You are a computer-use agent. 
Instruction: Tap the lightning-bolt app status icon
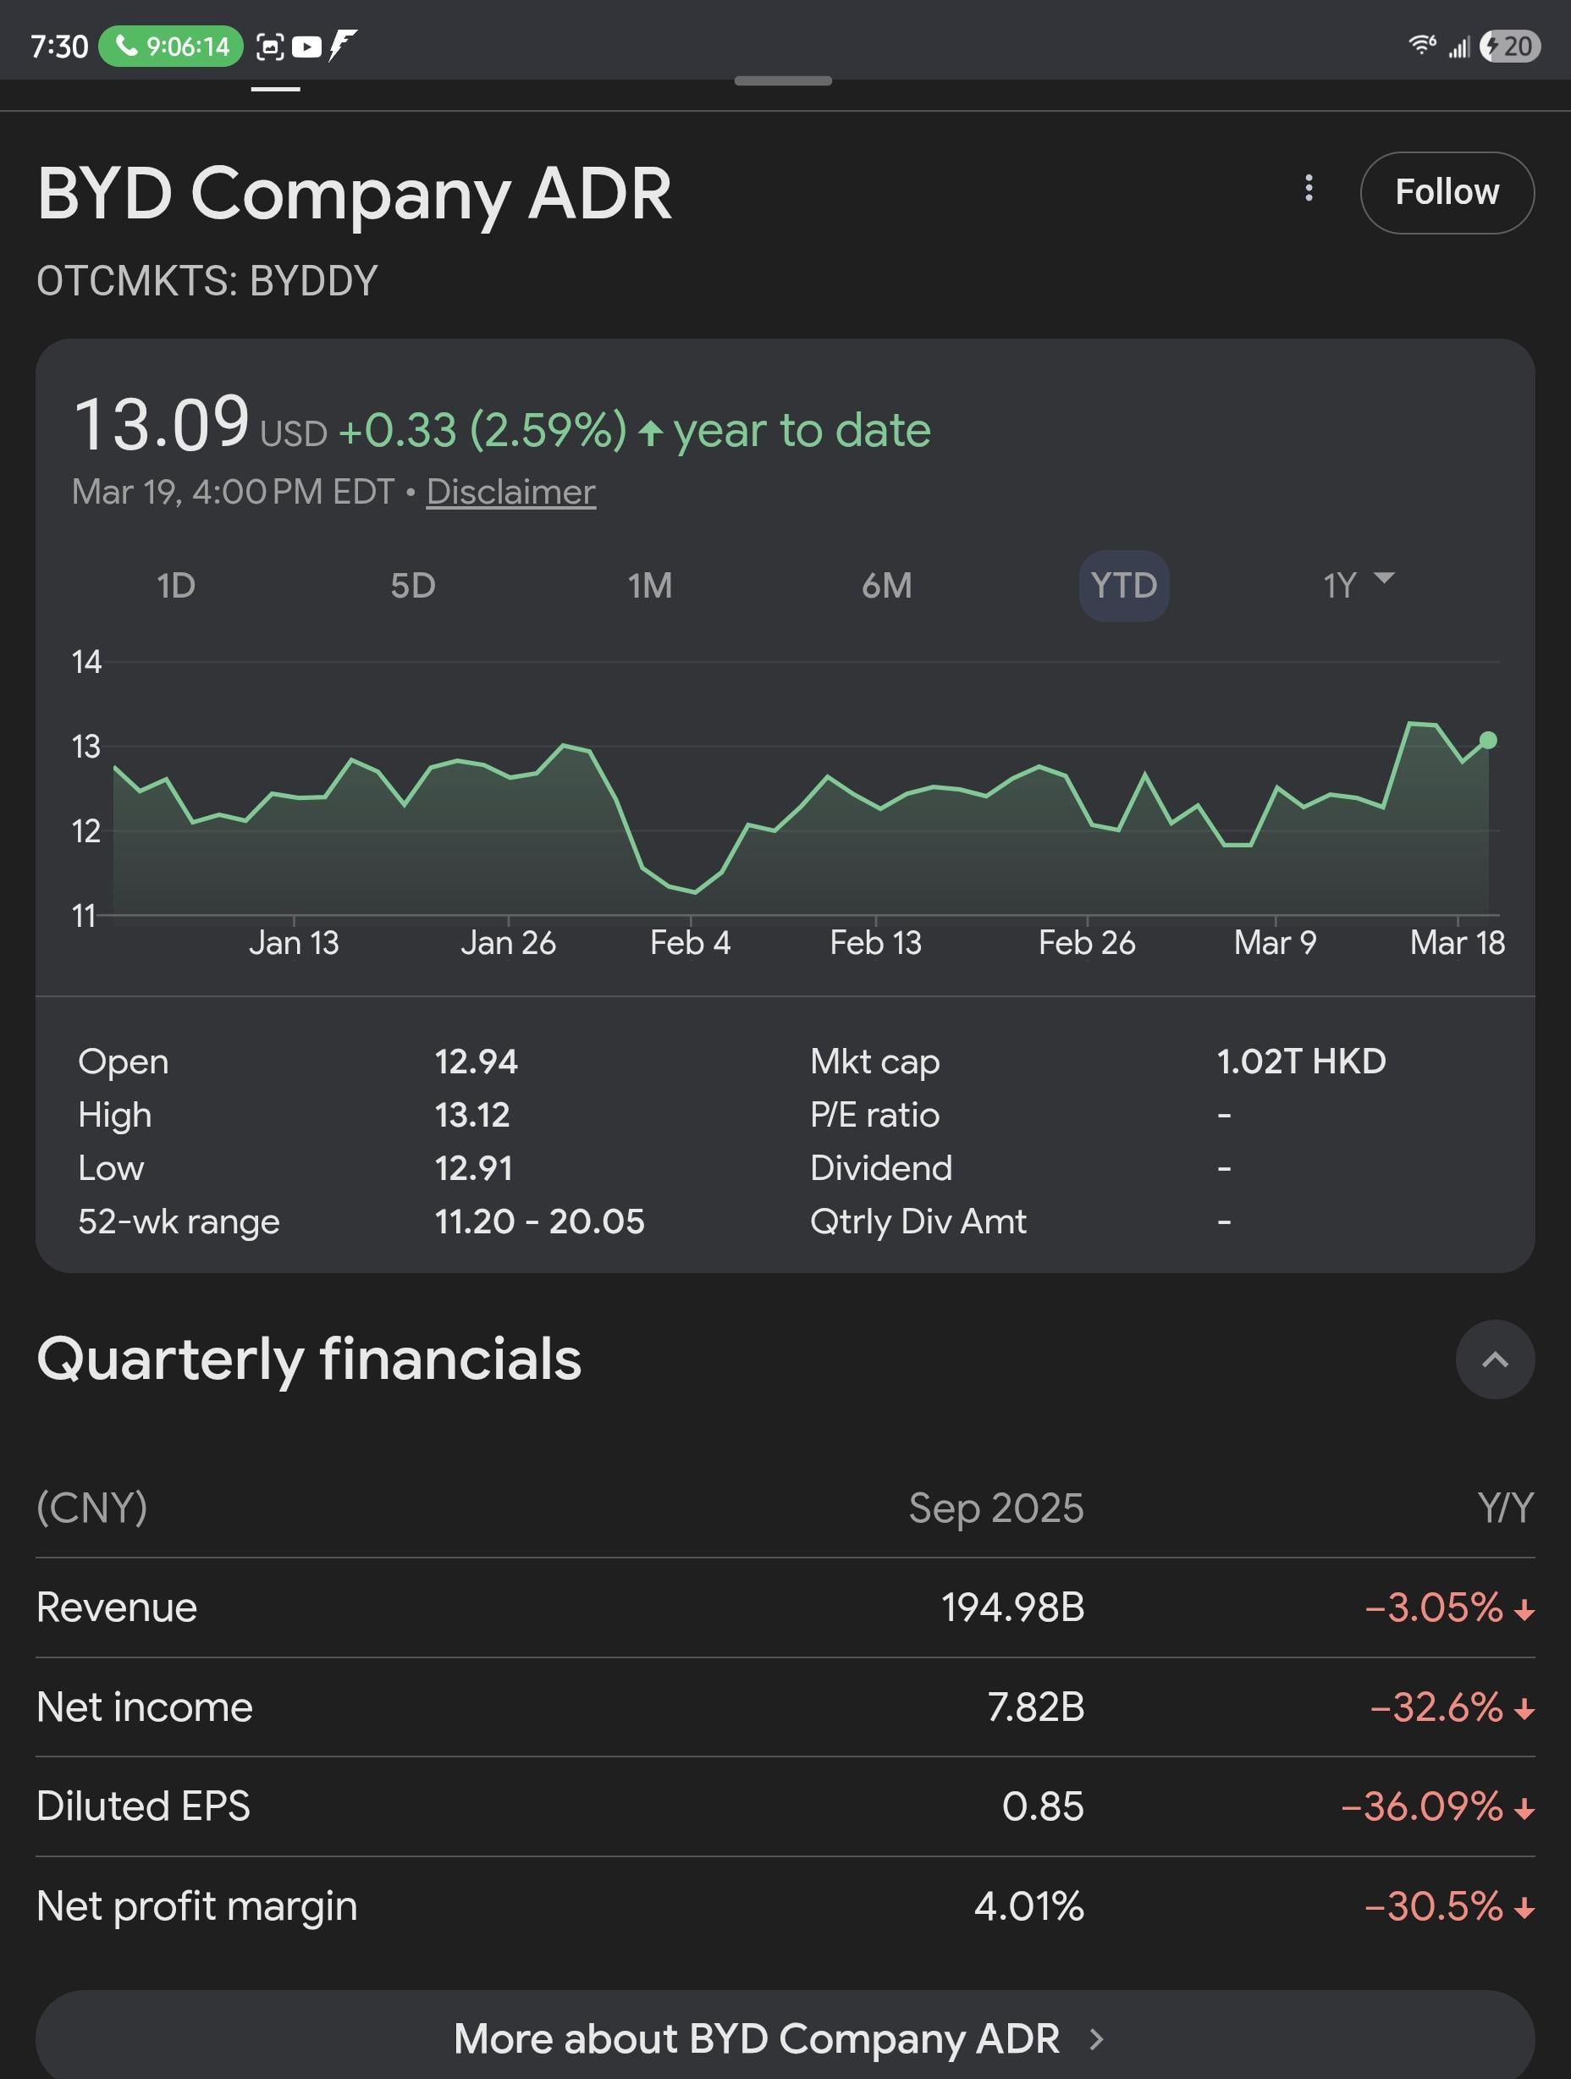point(343,44)
